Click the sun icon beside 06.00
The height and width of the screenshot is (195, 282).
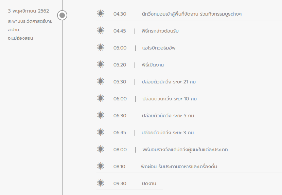click(101, 98)
